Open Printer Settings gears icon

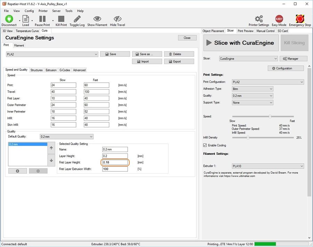coord(259,19)
